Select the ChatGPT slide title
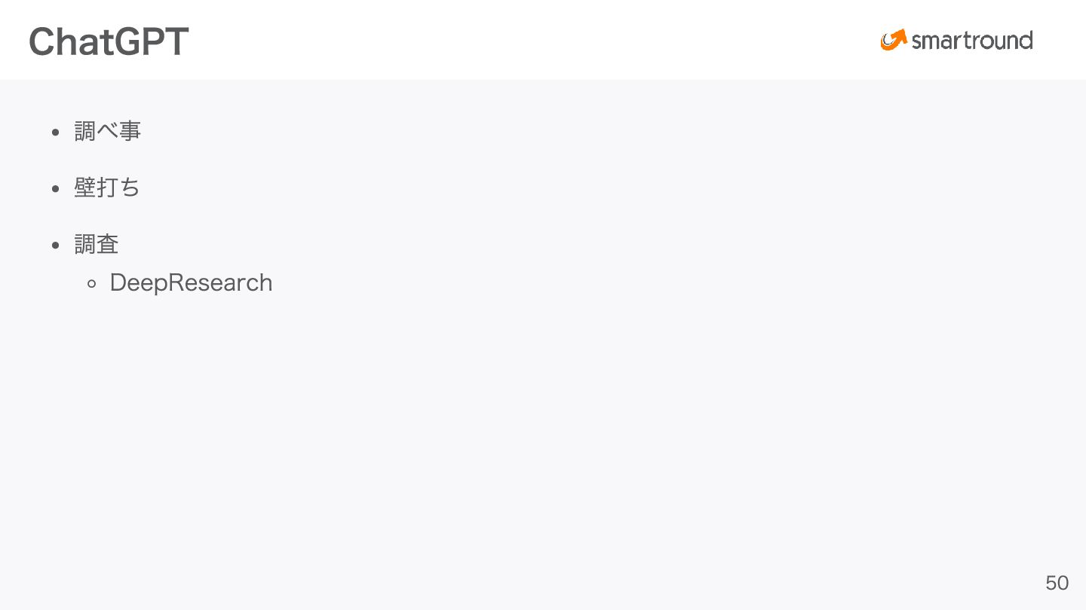The image size is (1086, 610). pyautogui.click(x=109, y=41)
